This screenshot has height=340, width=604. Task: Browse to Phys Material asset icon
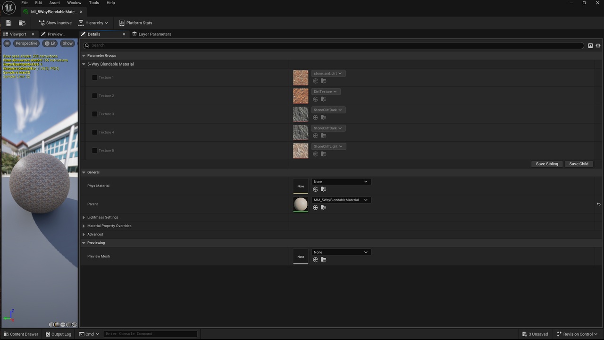click(324, 189)
